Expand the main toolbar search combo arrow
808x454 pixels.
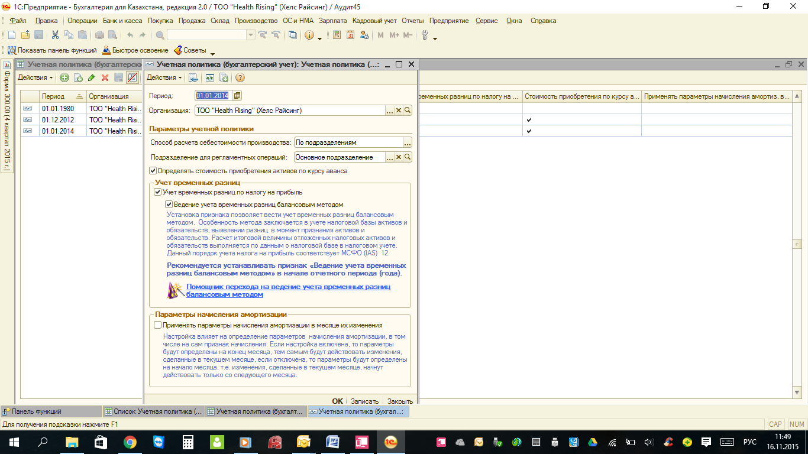[x=251, y=35]
